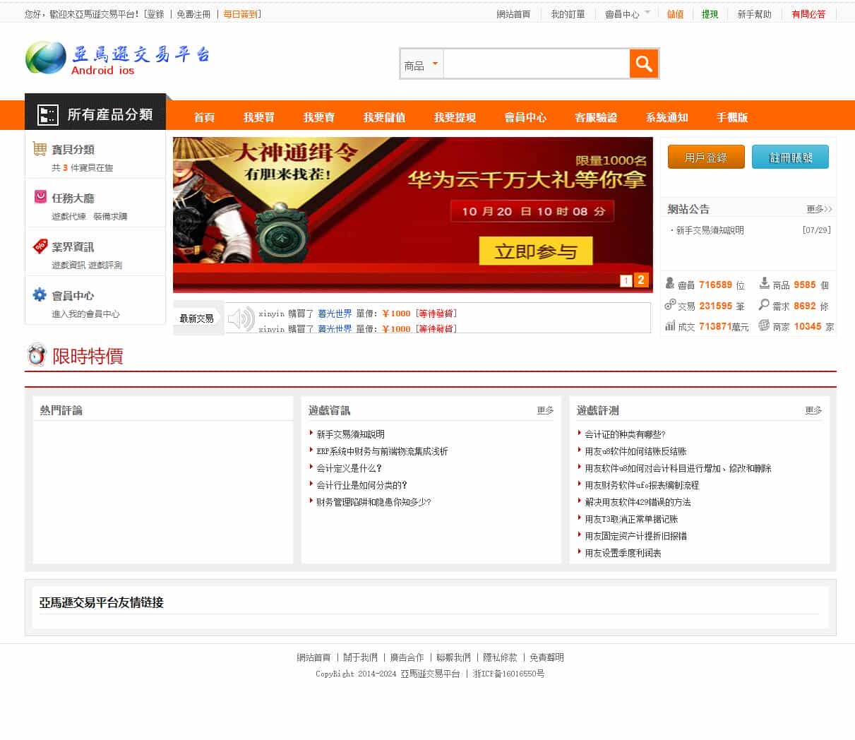Select 我要提現 in the navigation bar
Screen dimensions: 855x740
[x=455, y=117]
